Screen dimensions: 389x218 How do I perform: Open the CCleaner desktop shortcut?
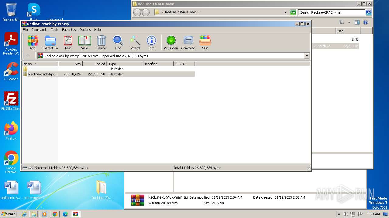click(x=11, y=72)
